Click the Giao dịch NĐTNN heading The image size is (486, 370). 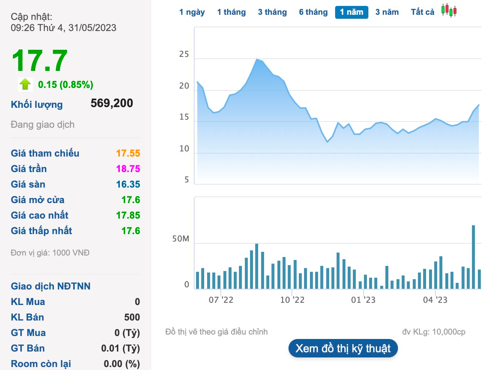[51, 286]
